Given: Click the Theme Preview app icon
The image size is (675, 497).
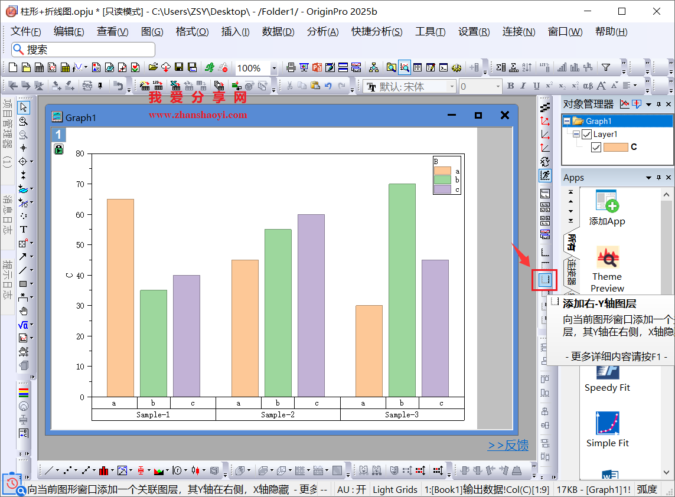Looking at the screenshot, I should 607,259.
